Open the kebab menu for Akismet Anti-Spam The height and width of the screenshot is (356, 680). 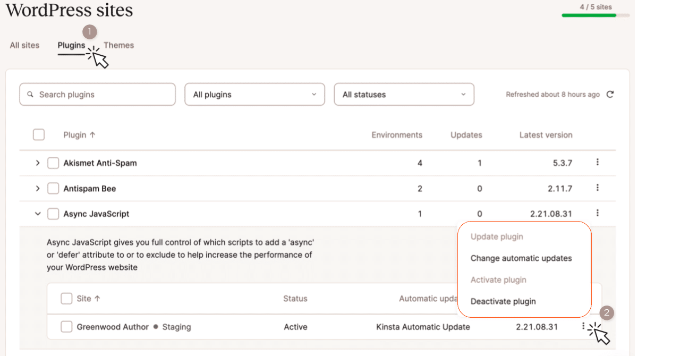[x=598, y=162]
